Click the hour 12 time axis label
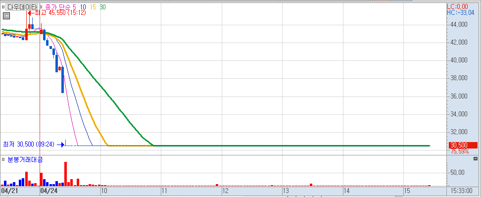Viewport: 481px width, 197px height. [x=225, y=191]
